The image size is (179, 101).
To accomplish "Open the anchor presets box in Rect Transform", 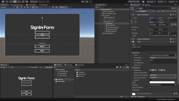I will (135, 22).
